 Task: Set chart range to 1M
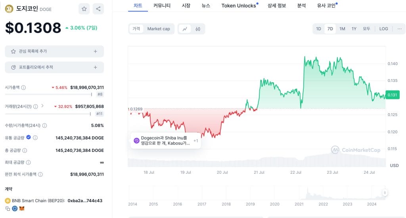[342, 28]
